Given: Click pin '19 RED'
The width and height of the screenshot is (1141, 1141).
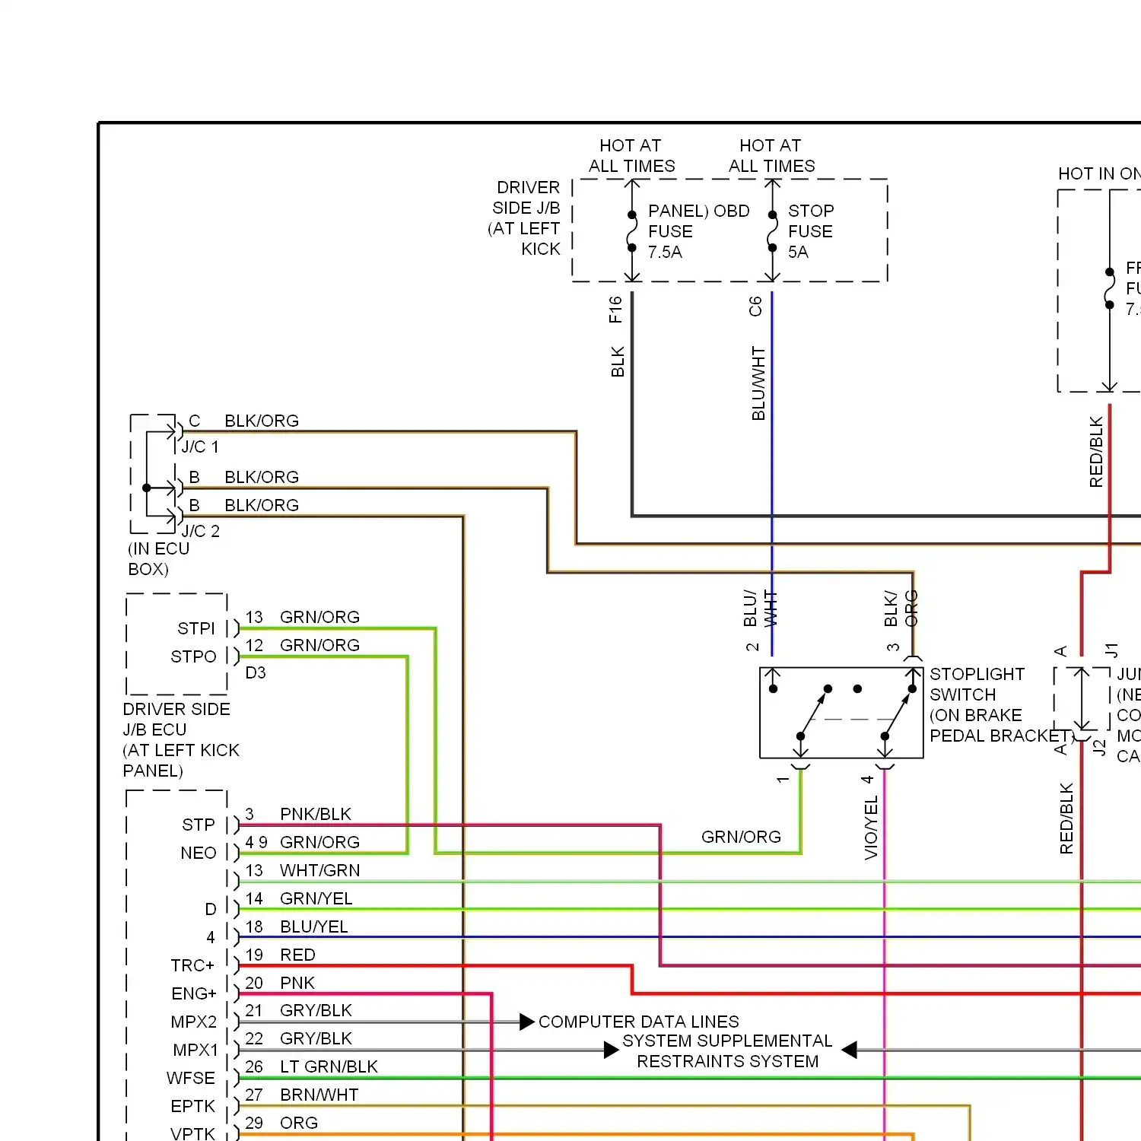Looking at the screenshot, I should tap(280, 955).
